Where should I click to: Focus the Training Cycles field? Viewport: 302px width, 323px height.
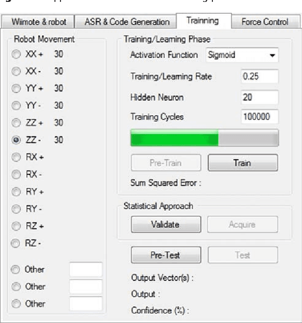click(x=259, y=117)
